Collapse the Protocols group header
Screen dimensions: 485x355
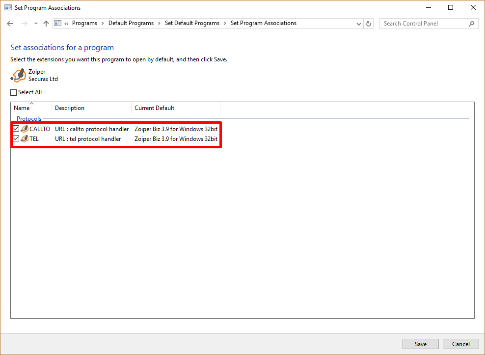[29, 119]
